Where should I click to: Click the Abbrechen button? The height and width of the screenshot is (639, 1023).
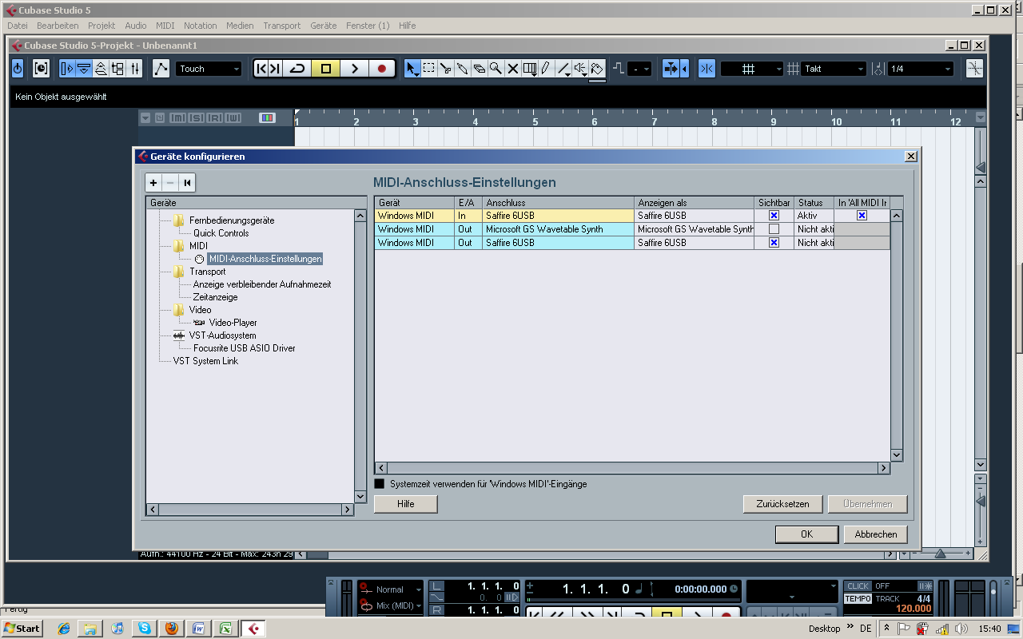click(875, 534)
